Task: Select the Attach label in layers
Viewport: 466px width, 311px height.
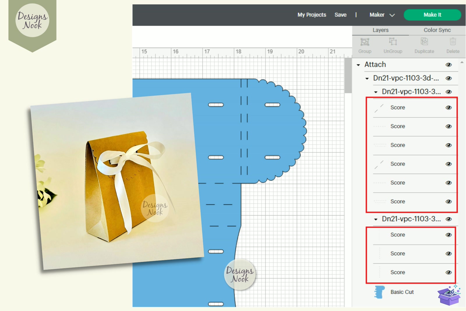Action: 375,64
